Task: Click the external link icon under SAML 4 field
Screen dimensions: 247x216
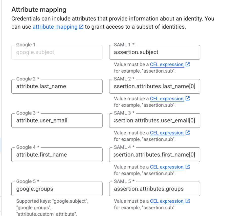Action: click(x=187, y=167)
